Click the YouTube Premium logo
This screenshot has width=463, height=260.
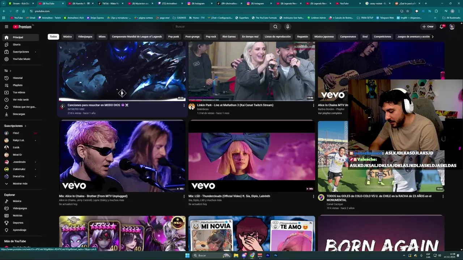tap(22, 27)
